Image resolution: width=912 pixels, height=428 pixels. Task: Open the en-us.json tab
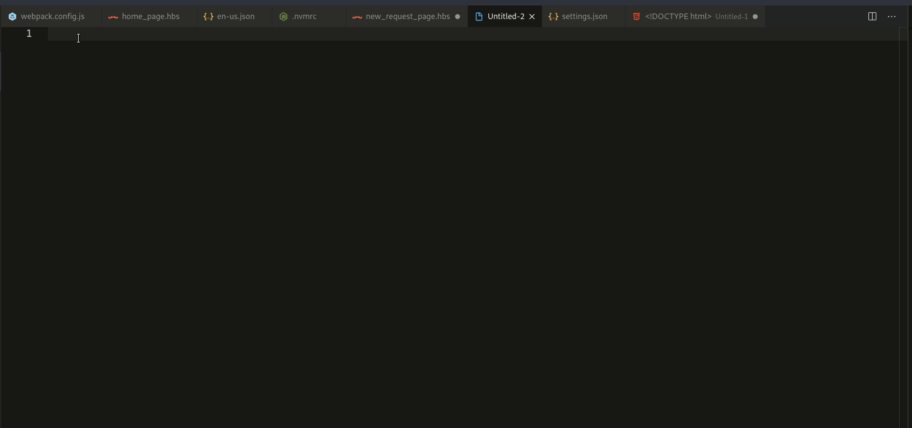234,17
